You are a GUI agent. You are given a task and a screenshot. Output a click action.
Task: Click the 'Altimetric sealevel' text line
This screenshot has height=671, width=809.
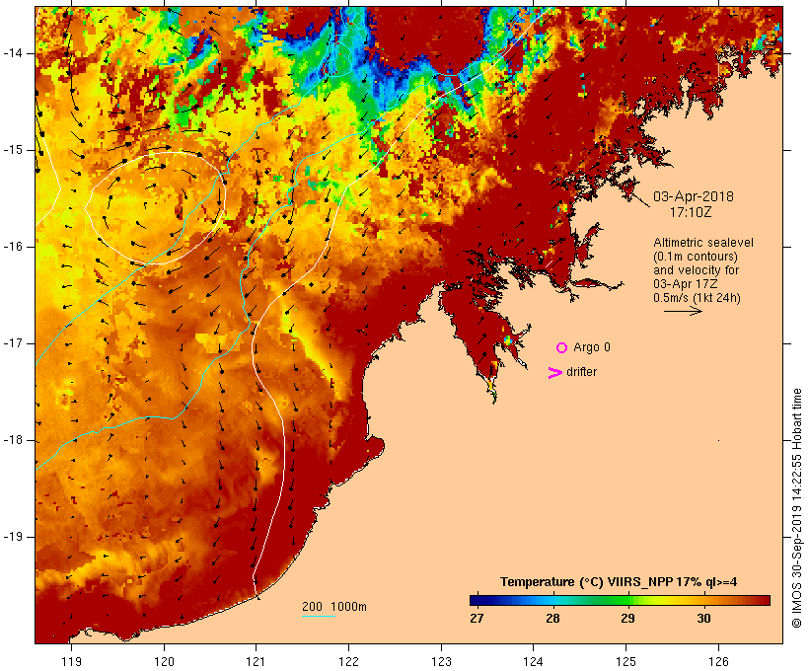703,243
